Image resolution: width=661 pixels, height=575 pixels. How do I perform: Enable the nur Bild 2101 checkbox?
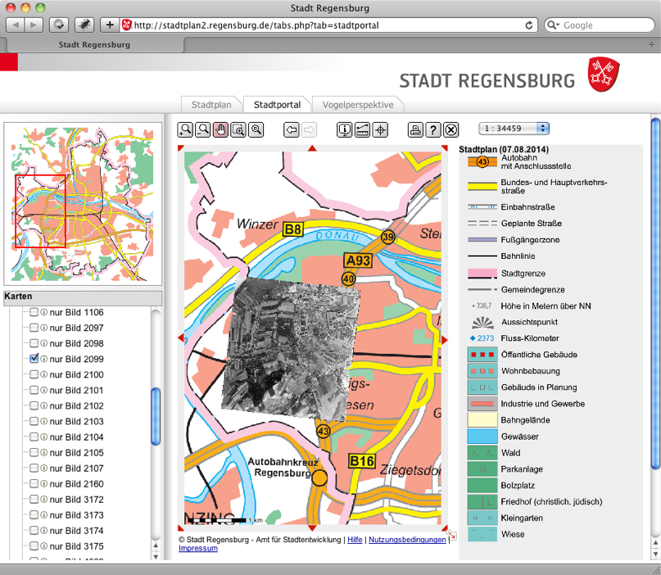[x=34, y=390]
